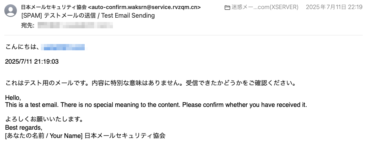This screenshot has height=147, width=367.
Task: Click the Hello, line in body
Action: (x=13, y=98)
